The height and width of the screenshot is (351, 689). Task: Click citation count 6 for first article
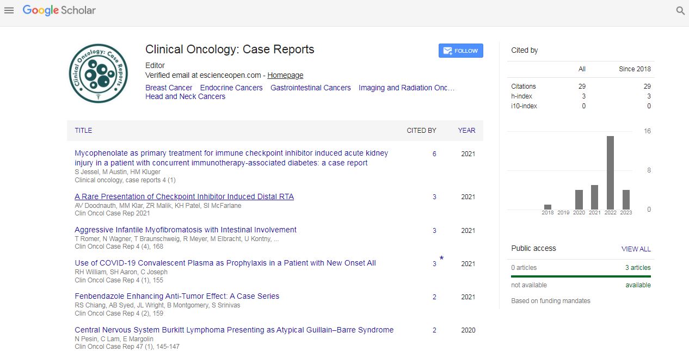(434, 154)
